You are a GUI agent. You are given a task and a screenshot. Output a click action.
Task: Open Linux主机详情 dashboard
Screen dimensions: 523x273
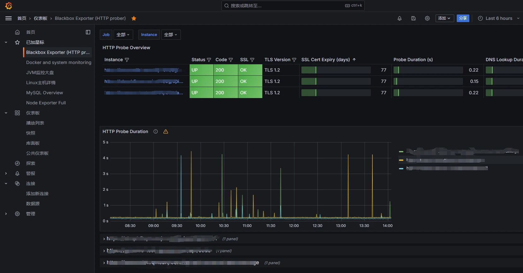(41, 83)
